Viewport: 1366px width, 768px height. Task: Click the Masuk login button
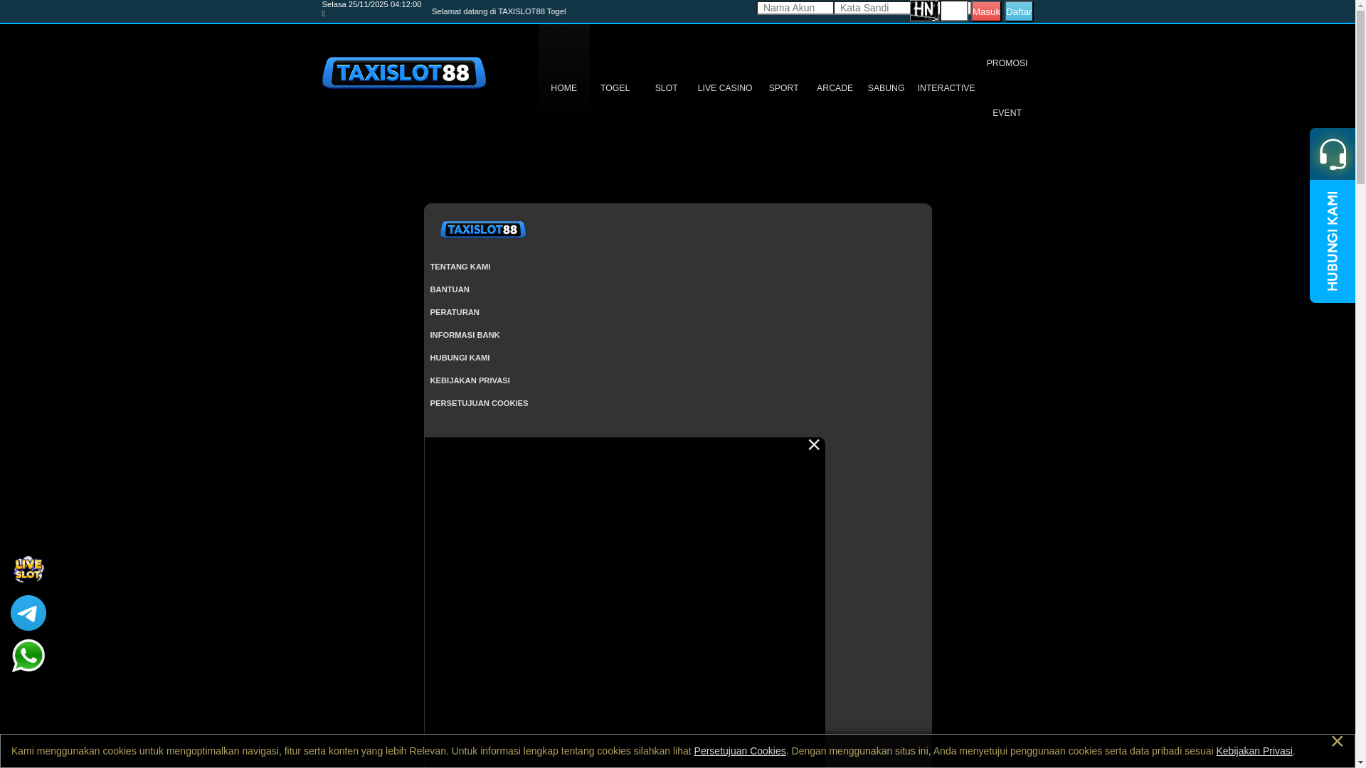tap(986, 11)
